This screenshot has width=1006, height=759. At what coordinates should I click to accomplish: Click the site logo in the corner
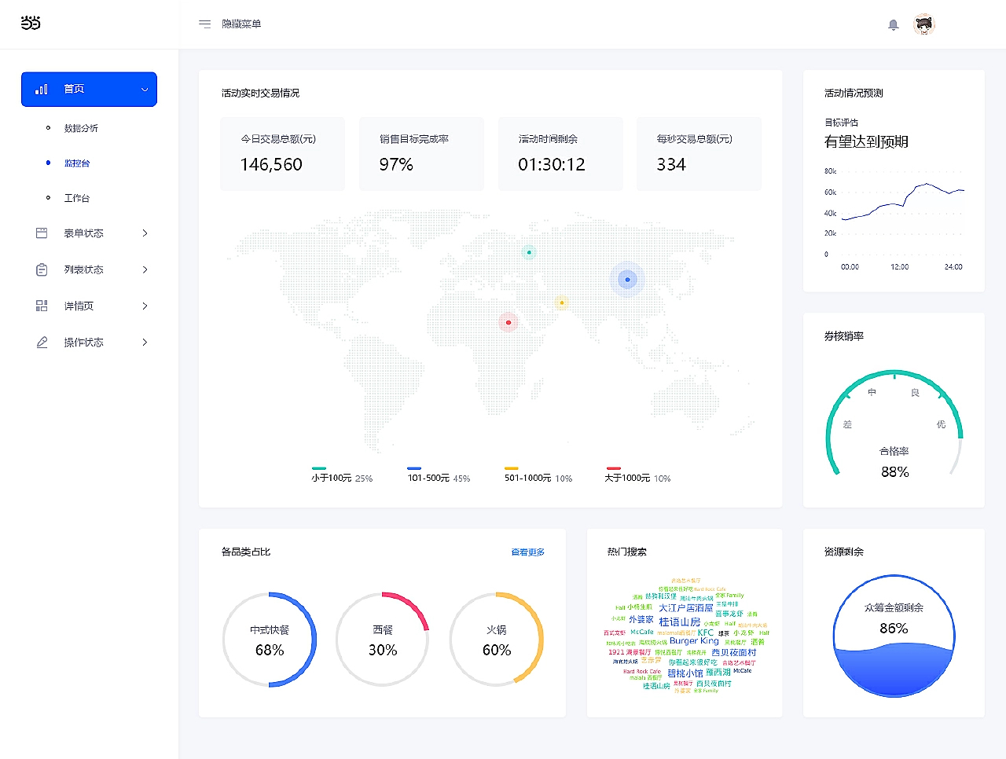pyautogui.click(x=31, y=23)
